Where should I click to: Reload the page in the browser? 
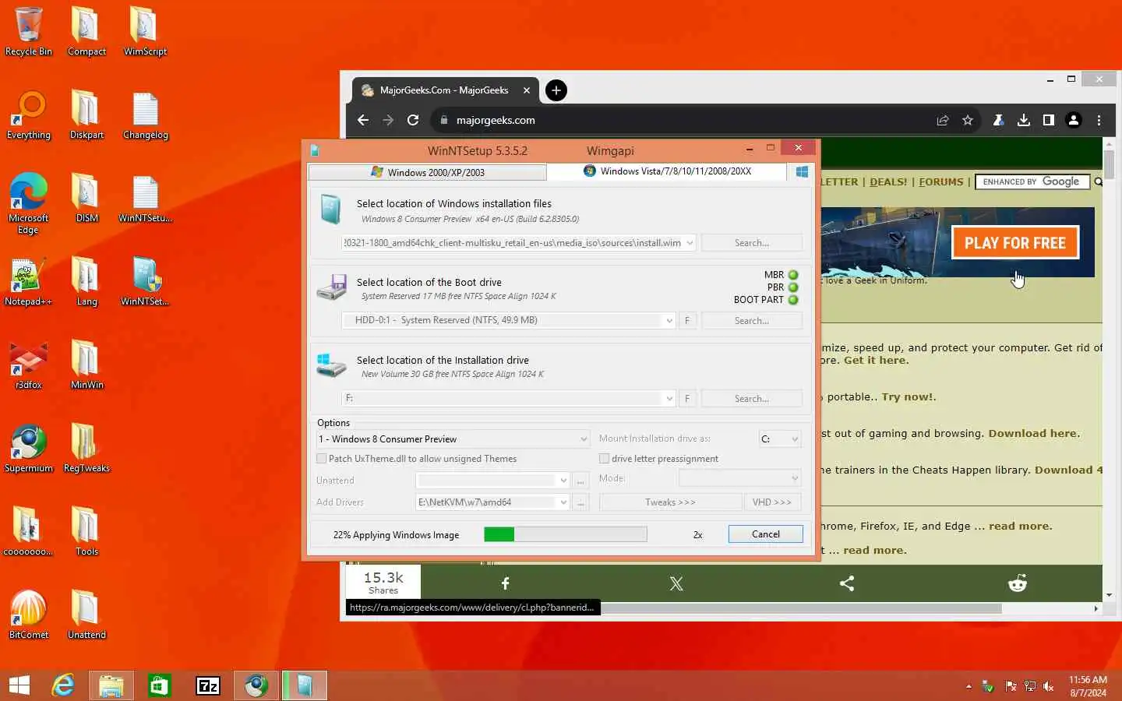tap(413, 120)
